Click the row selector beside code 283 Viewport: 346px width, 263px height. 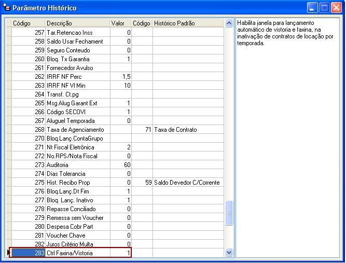[x=8, y=253]
